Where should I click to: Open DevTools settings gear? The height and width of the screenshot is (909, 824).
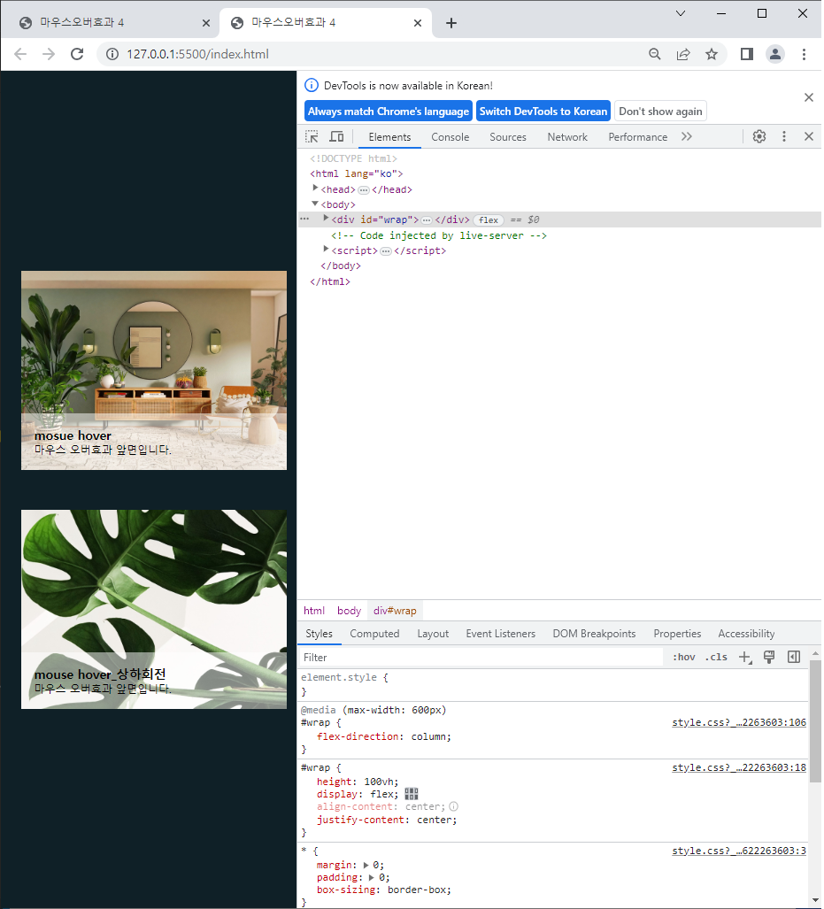759,136
